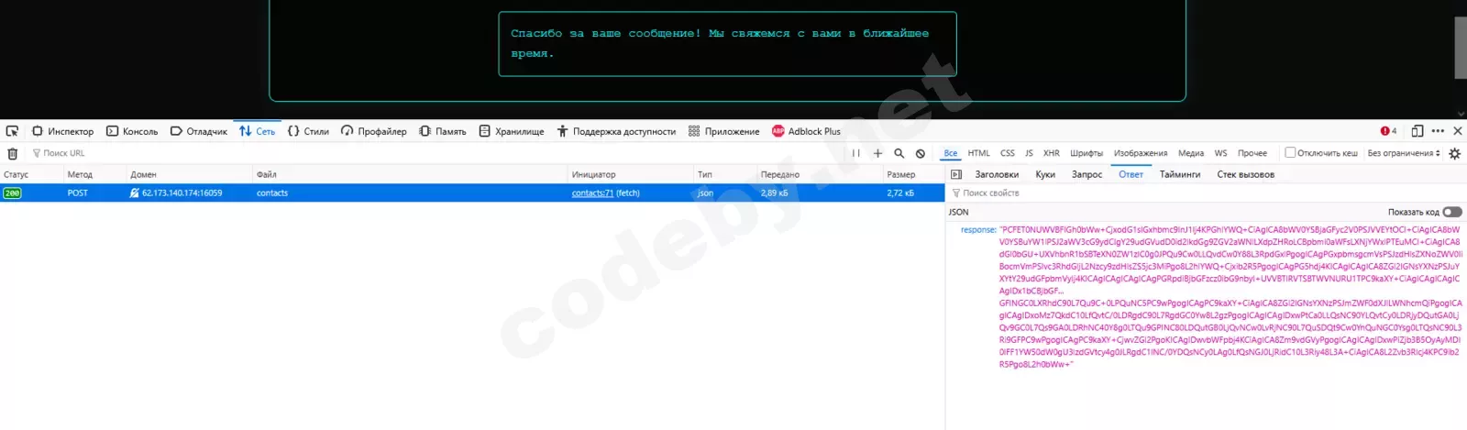Filter requests by Шрифты

point(1086,153)
